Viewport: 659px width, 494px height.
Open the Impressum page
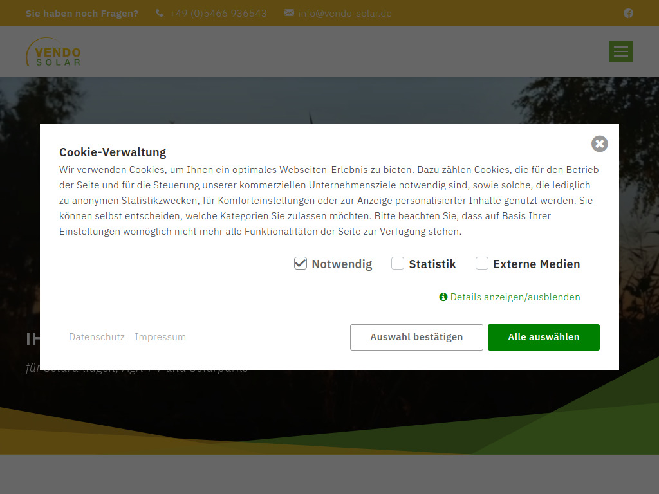(160, 336)
